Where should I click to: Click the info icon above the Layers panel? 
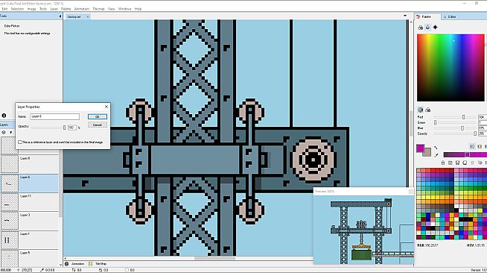pos(4,116)
